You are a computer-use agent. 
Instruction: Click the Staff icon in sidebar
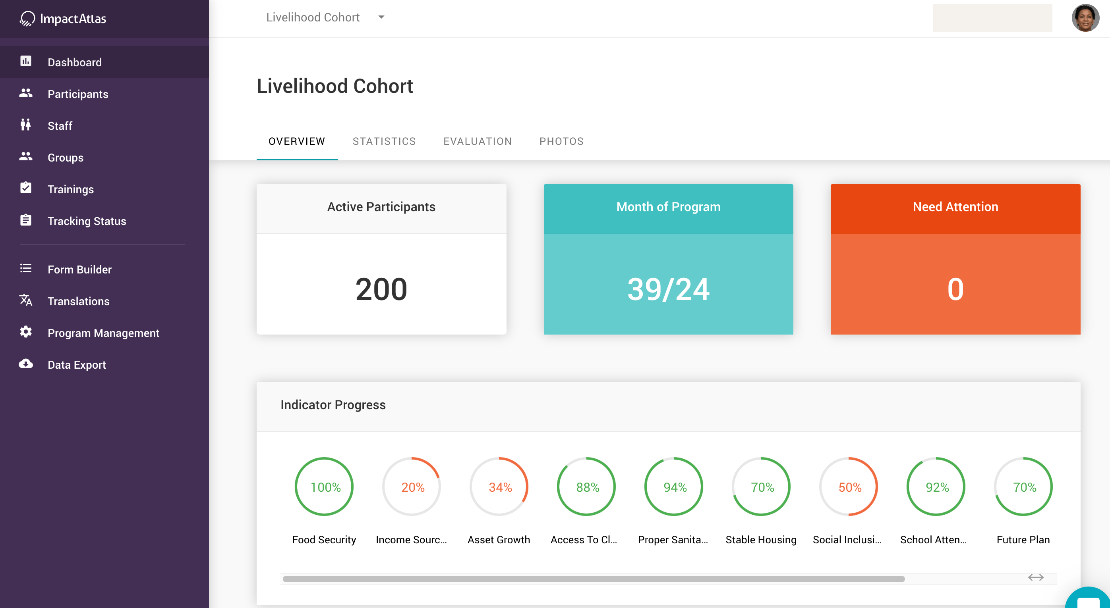pyautogui.click(x=26, y=125)
